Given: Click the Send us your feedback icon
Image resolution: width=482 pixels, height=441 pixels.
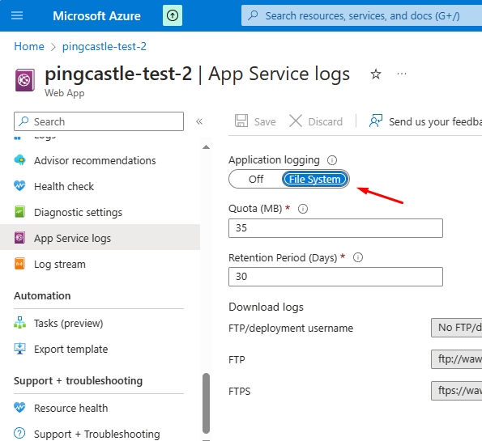Looking at the screenshot, I should 376,121.
